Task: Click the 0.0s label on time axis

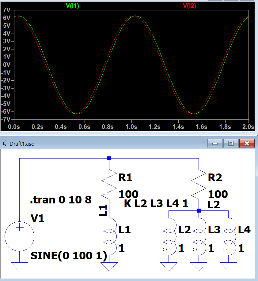Action: (14, 127)
